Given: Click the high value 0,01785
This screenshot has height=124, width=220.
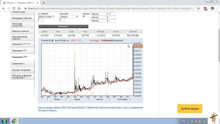Looking at the screenshot, I should [71, 35].
